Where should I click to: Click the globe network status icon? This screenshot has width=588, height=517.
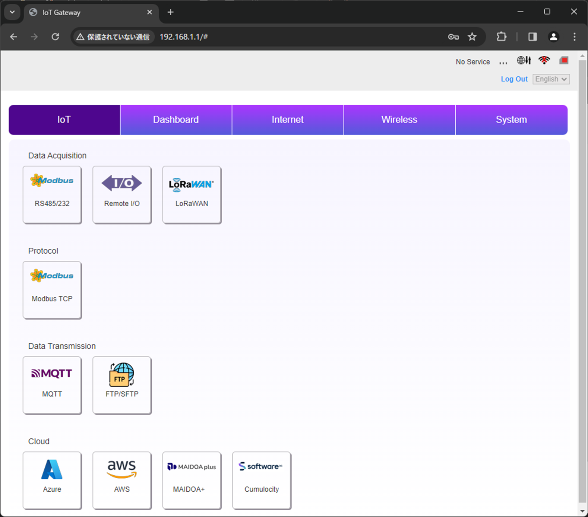(x=524, y=60)
